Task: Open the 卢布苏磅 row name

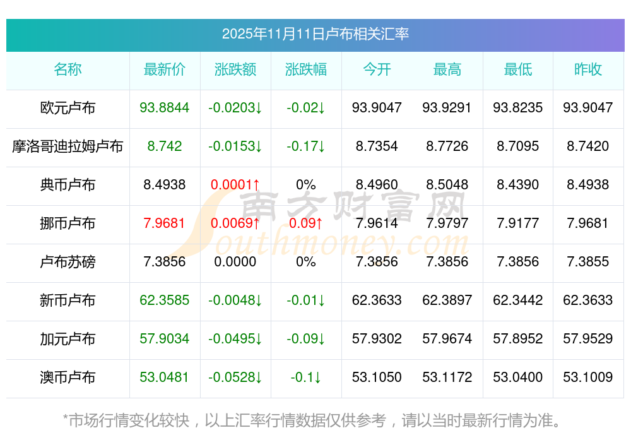Action: pos(68,262)
